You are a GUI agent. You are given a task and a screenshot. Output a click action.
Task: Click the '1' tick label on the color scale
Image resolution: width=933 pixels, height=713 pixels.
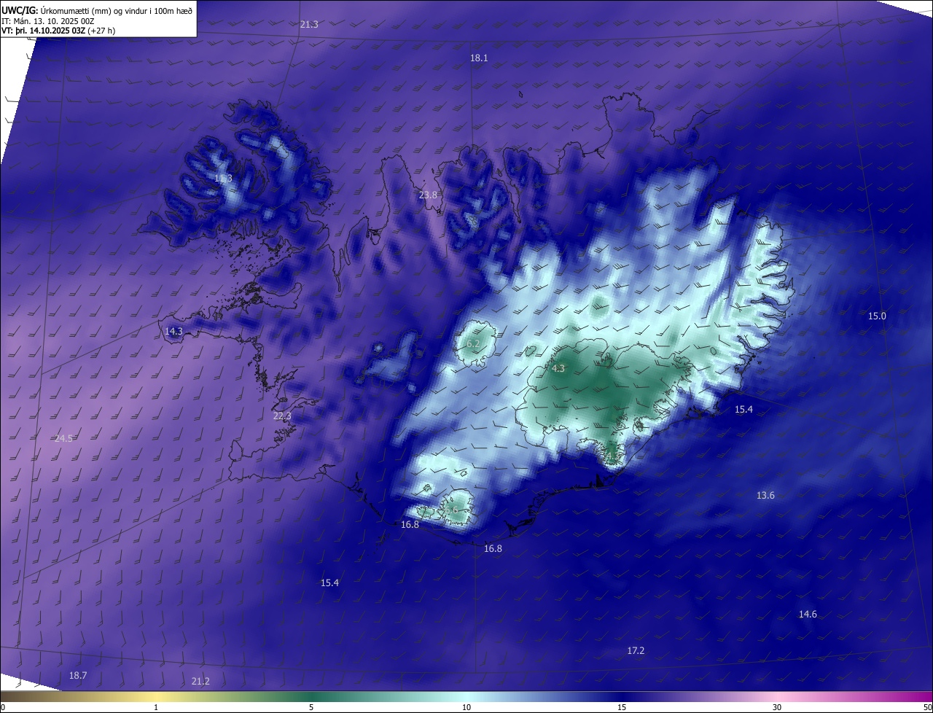coord(156,707)
